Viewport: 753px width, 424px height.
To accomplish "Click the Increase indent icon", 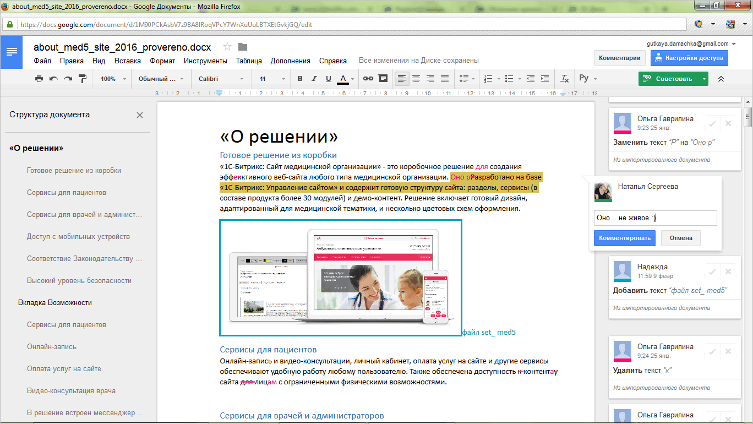I will click(x=544, y=79).
